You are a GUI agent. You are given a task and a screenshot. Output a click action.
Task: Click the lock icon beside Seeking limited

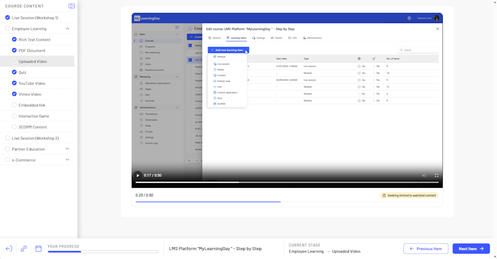tap(384, 196)
